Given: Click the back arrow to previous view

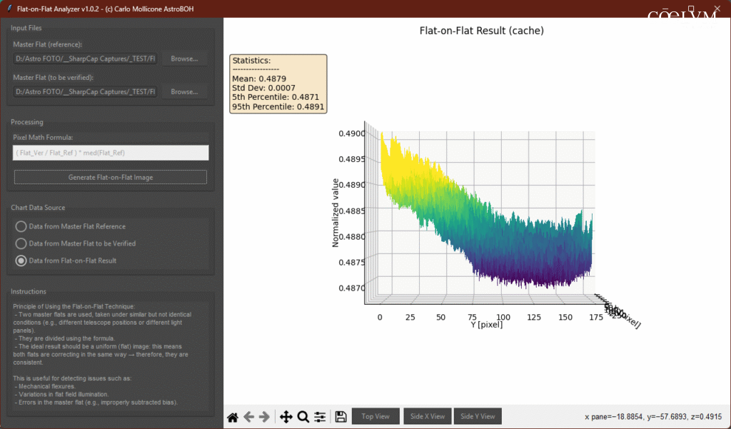Looking at the screenshot, I should click(x=248, y=417).
